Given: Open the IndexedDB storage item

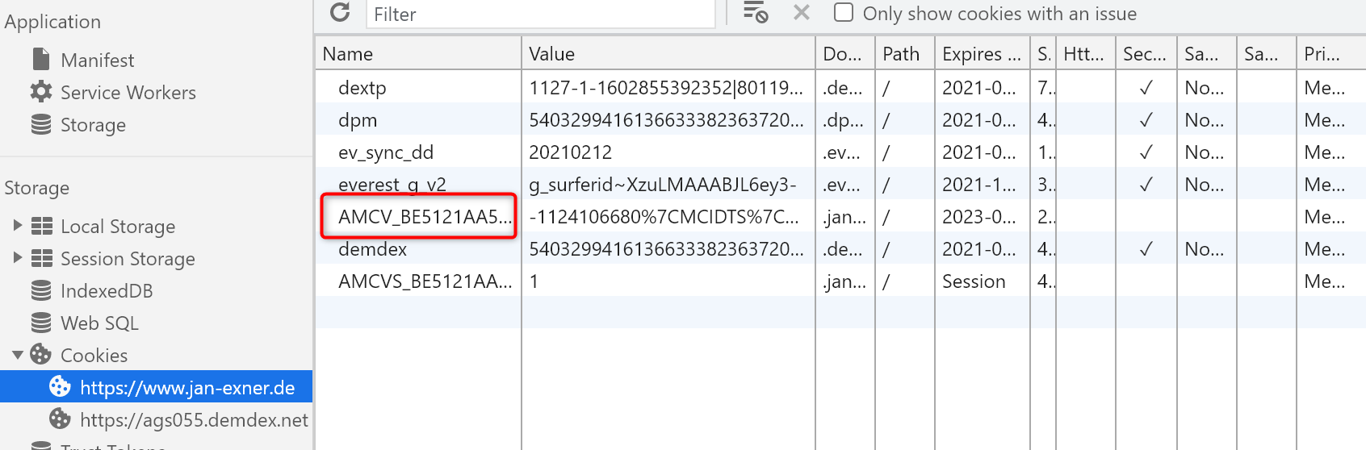Looking at the screenshot, I should (x=106, y=291).
